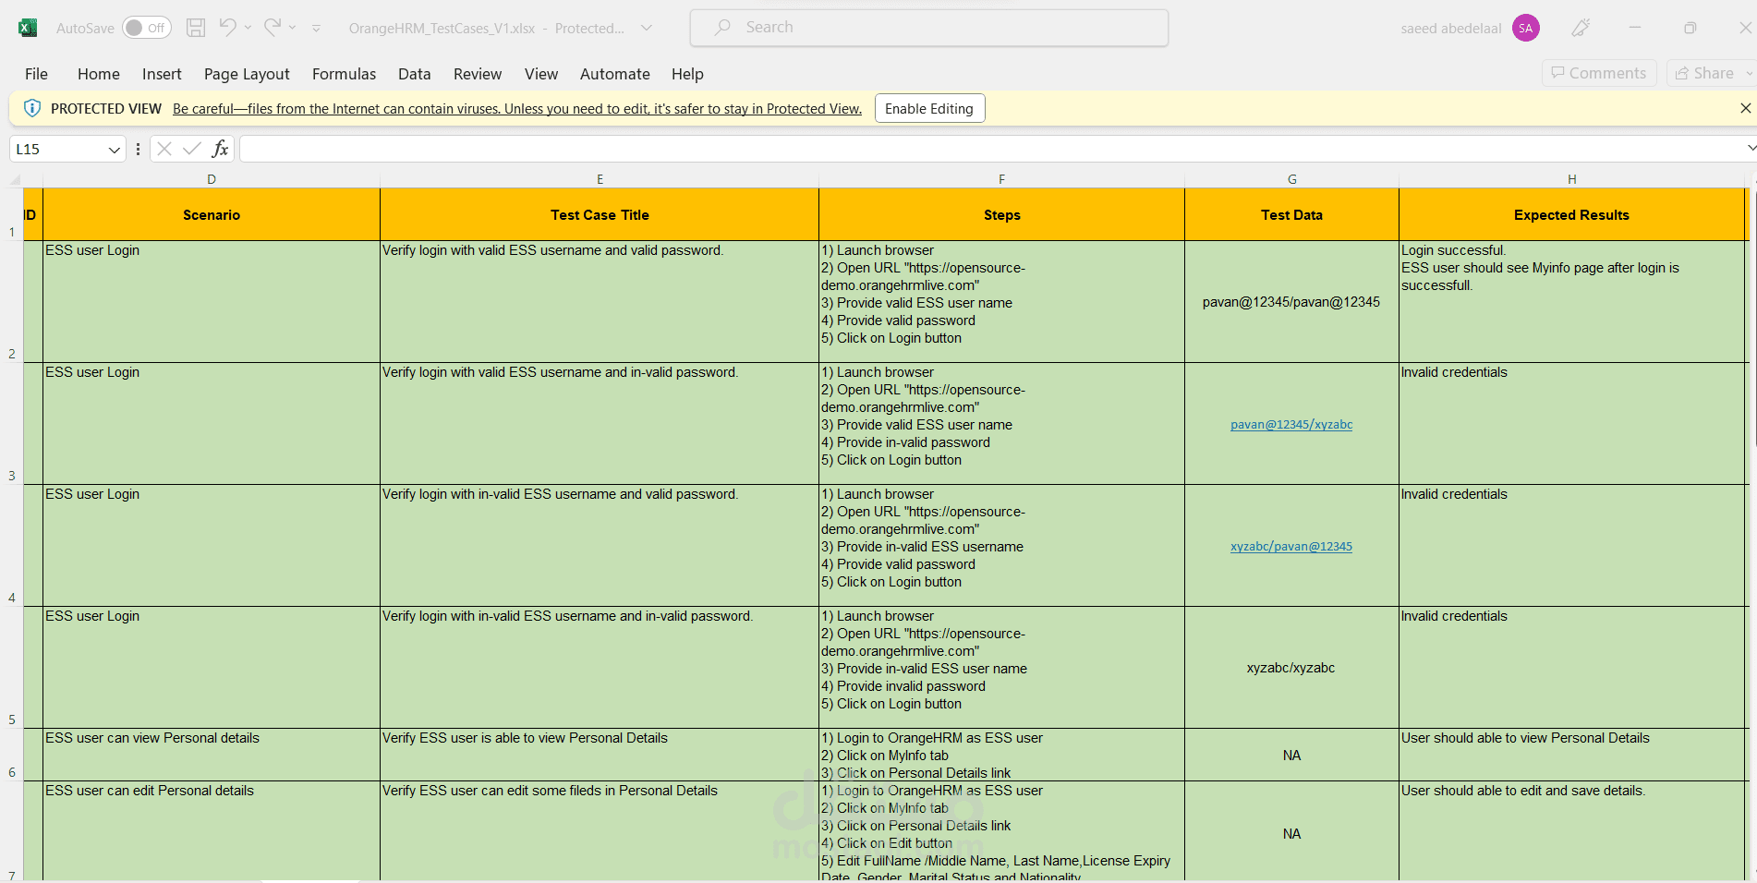Click the Undo arrow icon

coord(227,28)
